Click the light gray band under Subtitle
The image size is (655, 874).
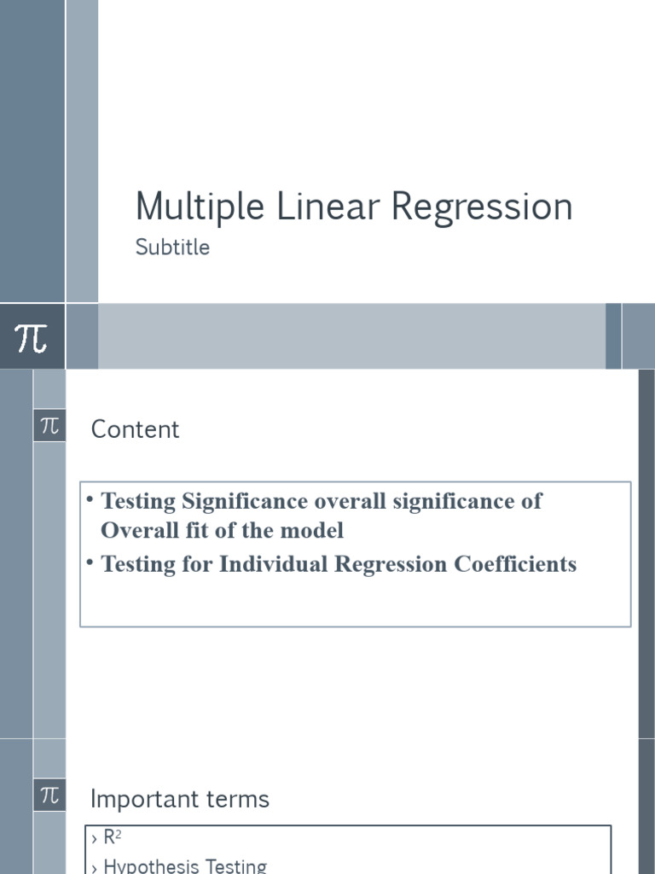click(351, 336)
